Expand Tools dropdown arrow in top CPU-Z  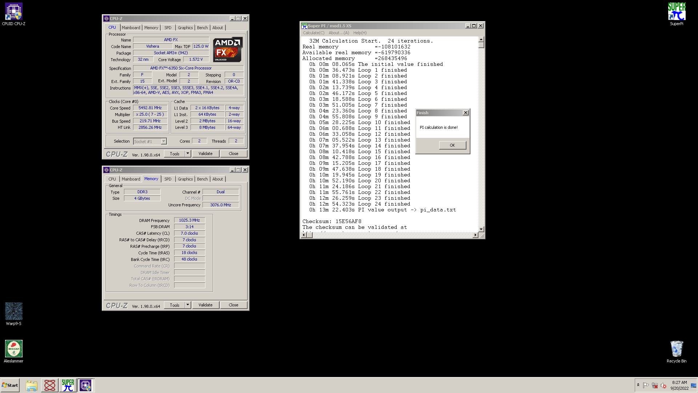[x=188, y=154]
